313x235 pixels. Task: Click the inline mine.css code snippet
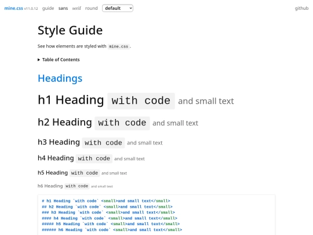pos(119,46)
